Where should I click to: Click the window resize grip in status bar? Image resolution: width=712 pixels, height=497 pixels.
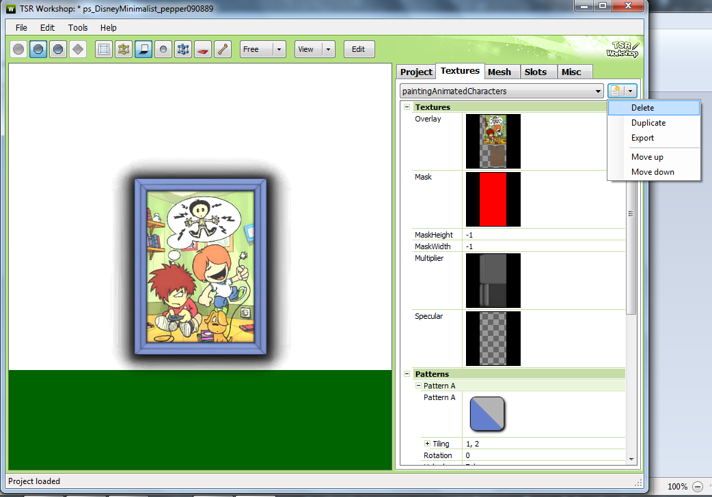pyautogui.click(x=638, y=483)
